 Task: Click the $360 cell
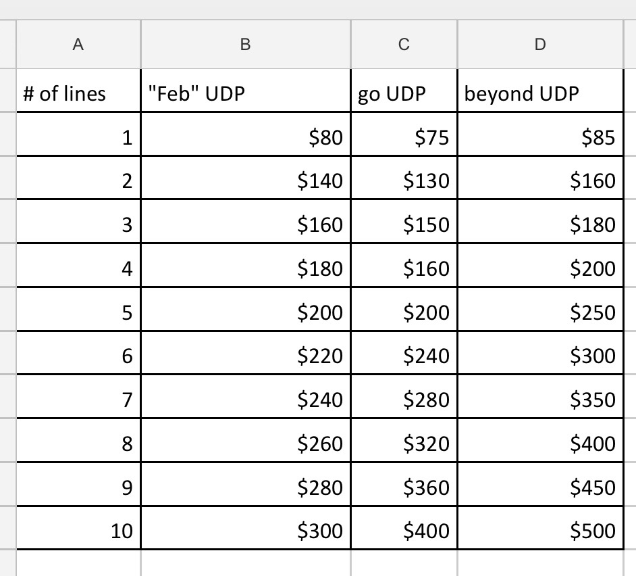404,487
